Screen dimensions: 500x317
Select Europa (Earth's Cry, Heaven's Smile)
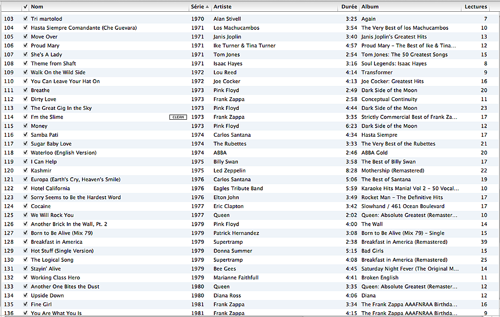click(76, 180)
